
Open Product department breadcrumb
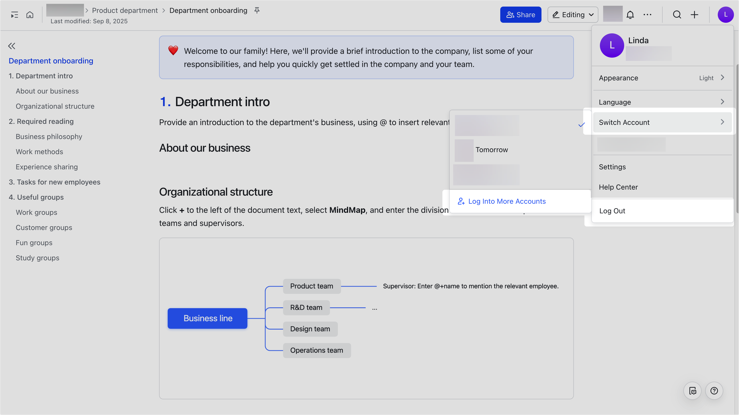(125, 10)
